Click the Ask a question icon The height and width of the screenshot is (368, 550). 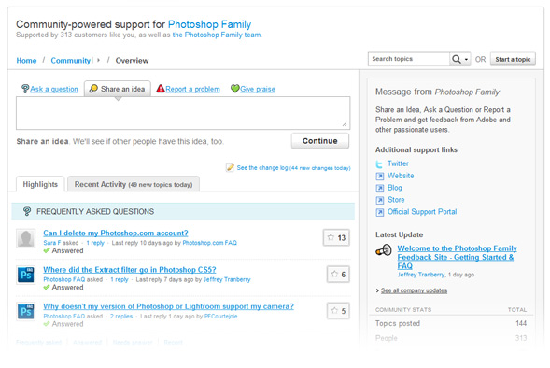[x=25, y=89]
